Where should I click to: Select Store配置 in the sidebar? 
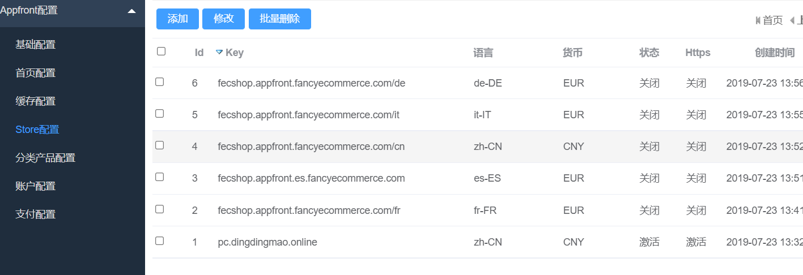(x=37, y=130)
